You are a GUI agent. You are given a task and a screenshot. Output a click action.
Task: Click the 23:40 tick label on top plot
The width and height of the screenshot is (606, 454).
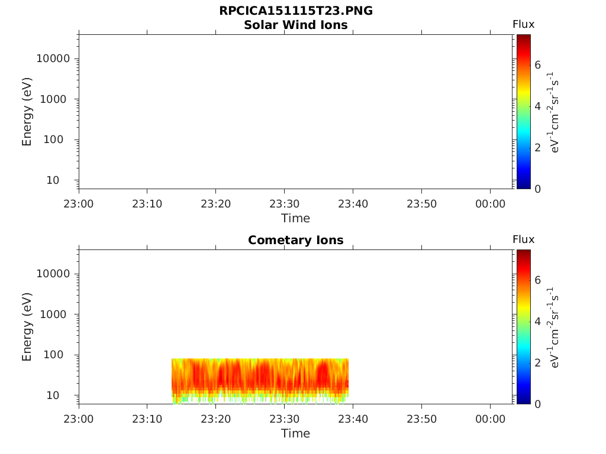coord(353,204)
